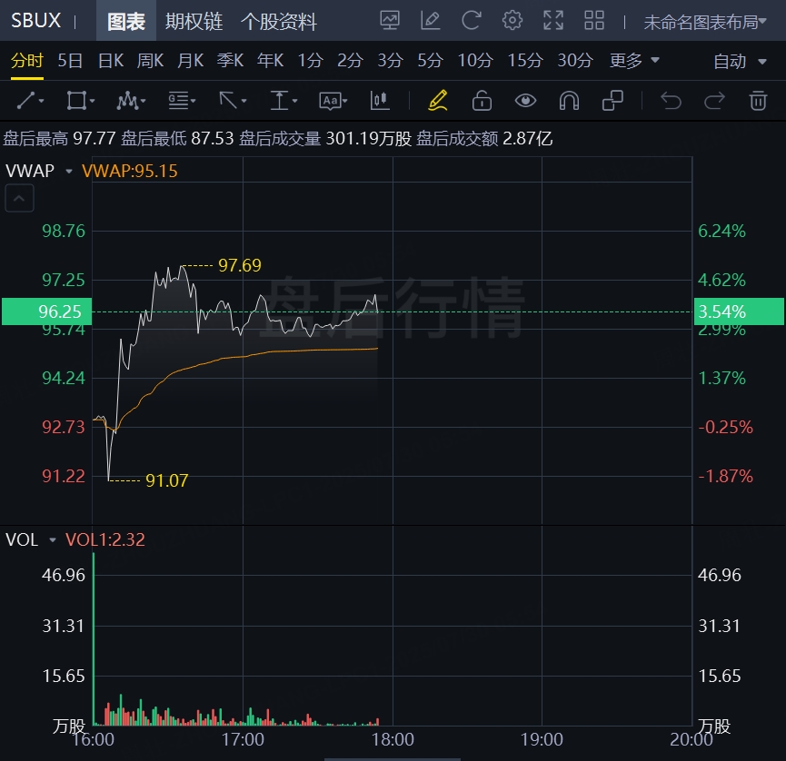Delete drawings with trash icon

pos(758,101)
